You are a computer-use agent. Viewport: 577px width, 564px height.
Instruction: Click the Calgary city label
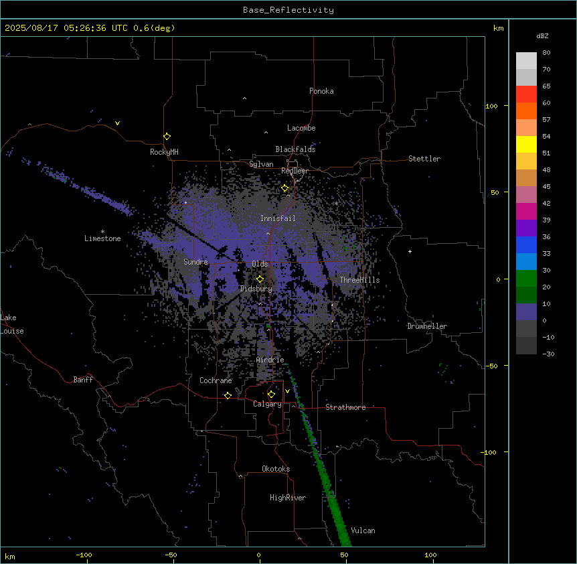point(267,404)
